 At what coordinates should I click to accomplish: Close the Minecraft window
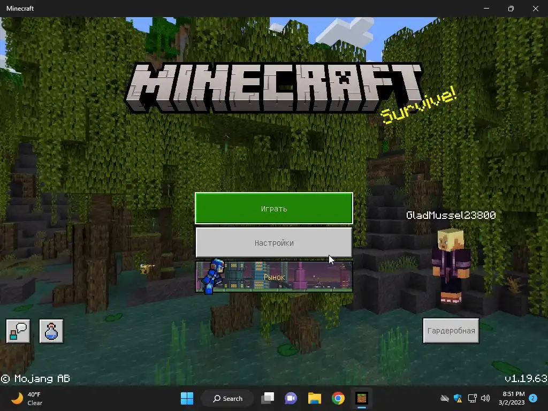click(x=535, y=9)
